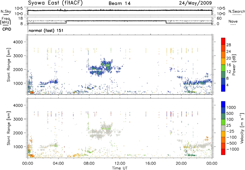Screen dimensions: 245x170
Task: Click the 'N.Search' legend label
Action: click(236, 11)
